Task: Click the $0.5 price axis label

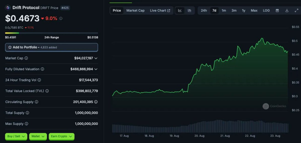Action: pos(295,41)
